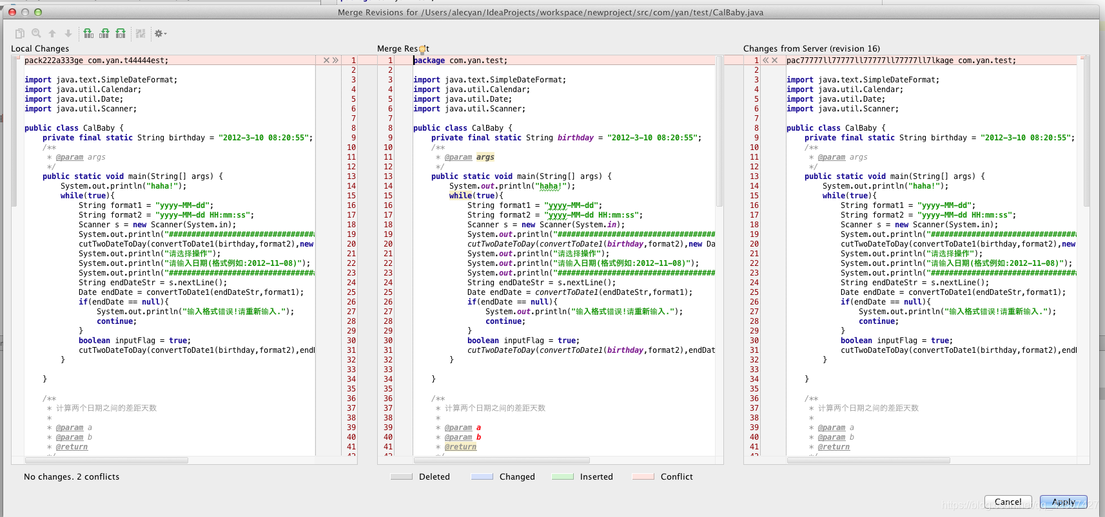Click '@return' tag in Merge Result javadoc

click(460, 447)
